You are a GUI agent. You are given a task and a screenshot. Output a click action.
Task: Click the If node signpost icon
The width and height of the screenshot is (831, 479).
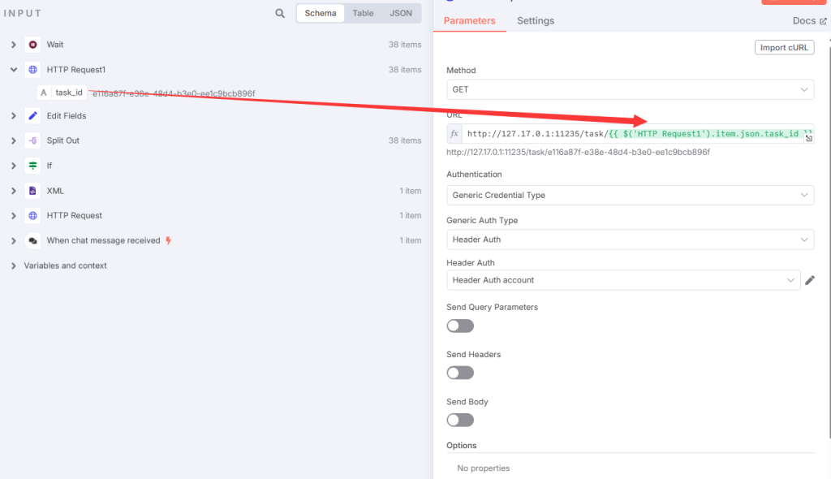[32, 166]
